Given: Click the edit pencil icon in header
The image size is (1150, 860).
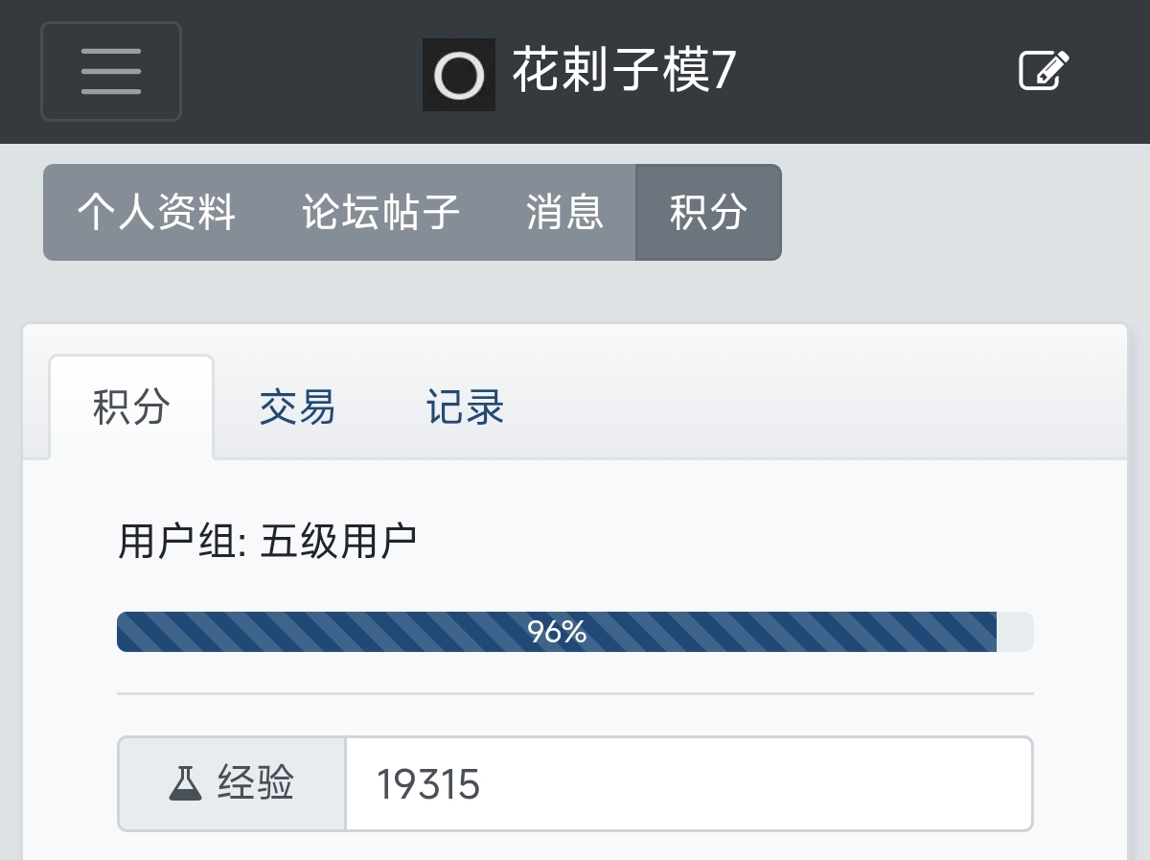Looking at the screenshot, I should (x=1043, y=72).
